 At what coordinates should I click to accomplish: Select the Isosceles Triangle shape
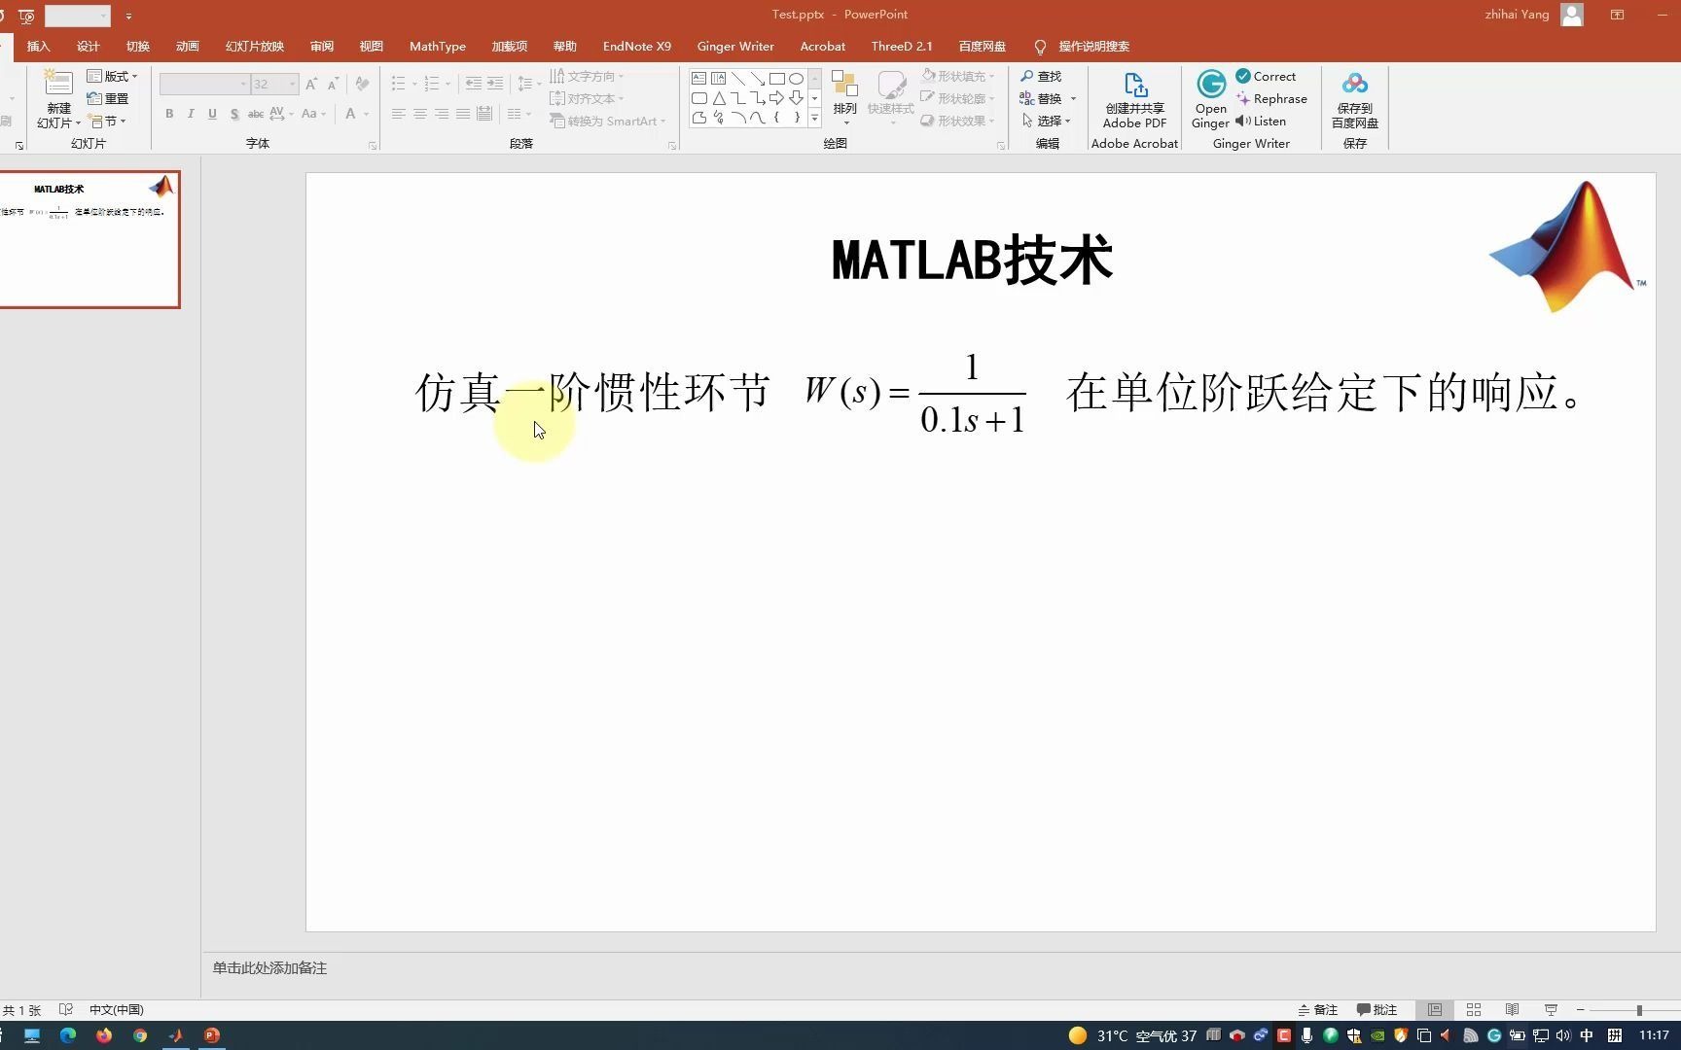coord(718,97)
